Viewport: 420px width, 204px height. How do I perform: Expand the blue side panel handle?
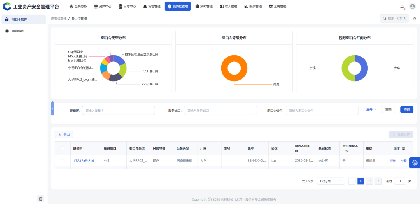point(52,108)
